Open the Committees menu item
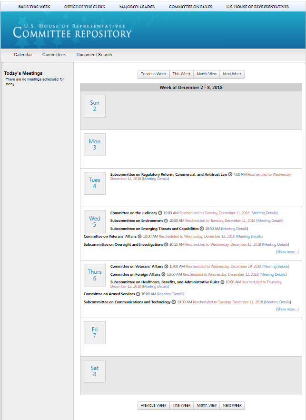Screen dimensions: 306x420 click(54, 55)
